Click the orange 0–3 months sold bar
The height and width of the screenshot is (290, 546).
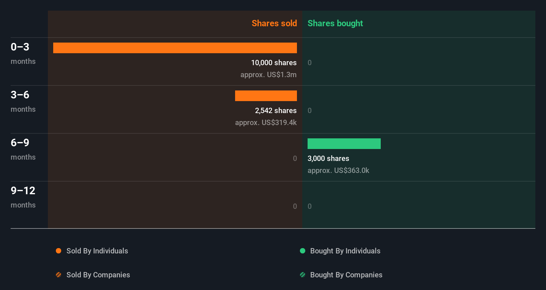click(175, 48)
